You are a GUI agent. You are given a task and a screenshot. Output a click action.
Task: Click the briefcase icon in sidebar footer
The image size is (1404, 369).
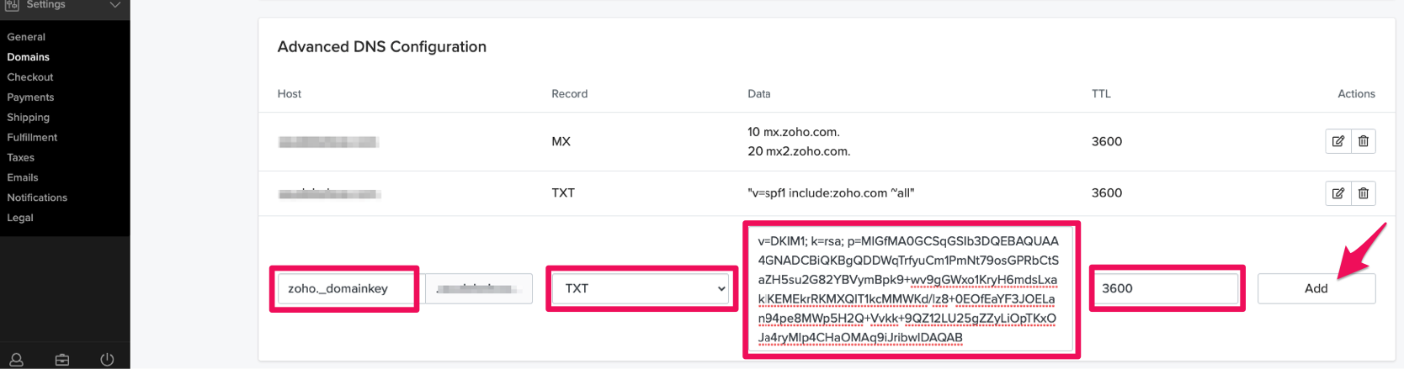(62, 359)
